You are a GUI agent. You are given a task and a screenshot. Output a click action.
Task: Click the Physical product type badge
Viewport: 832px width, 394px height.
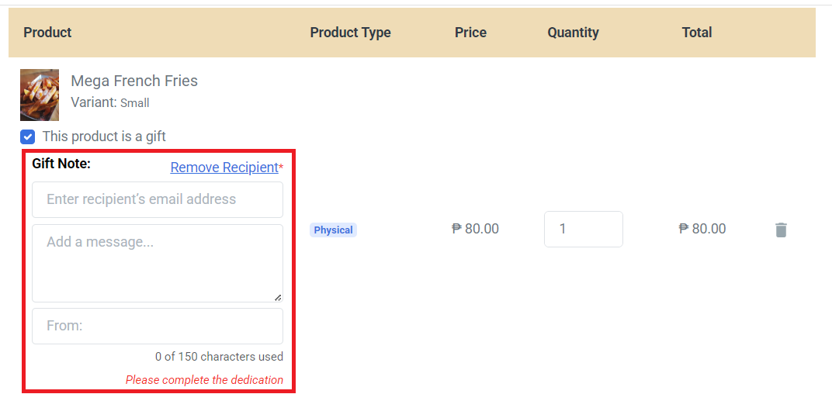coord(333,230)
